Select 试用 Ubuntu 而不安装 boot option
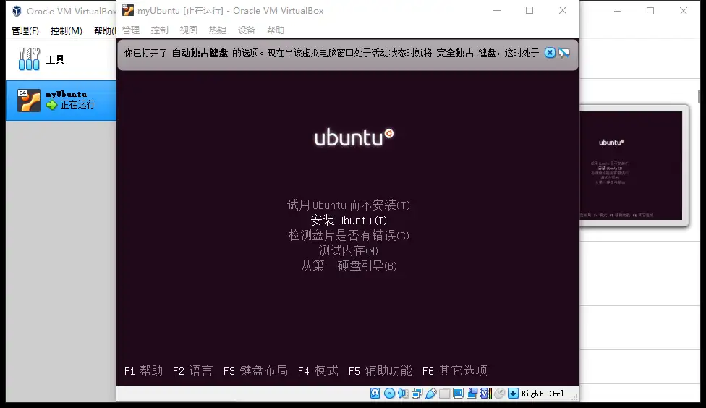Image resolution: width=706 pixels, height=408 pixels. [349, 205]
